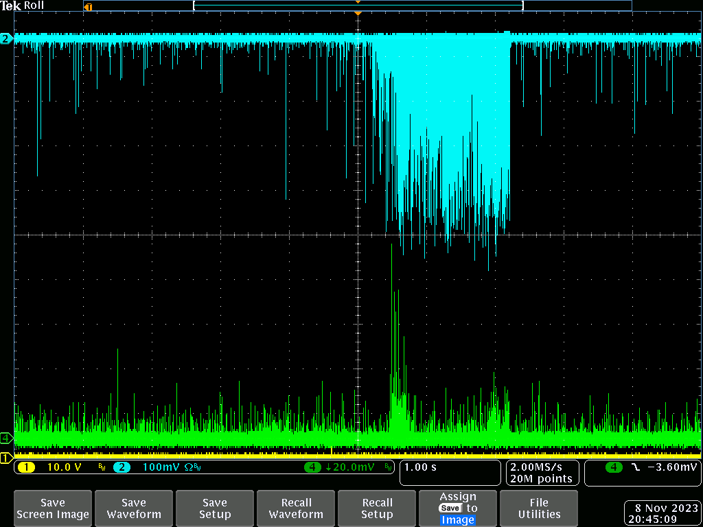Viewport: 703px width, 527px height.
Task: Open the Recall Setup menu
Action: tap(377, 508)
